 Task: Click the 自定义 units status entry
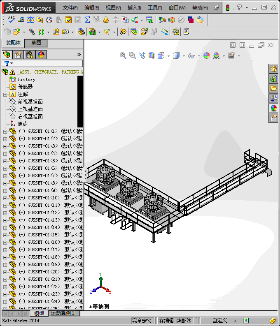[x=219, y=321]
